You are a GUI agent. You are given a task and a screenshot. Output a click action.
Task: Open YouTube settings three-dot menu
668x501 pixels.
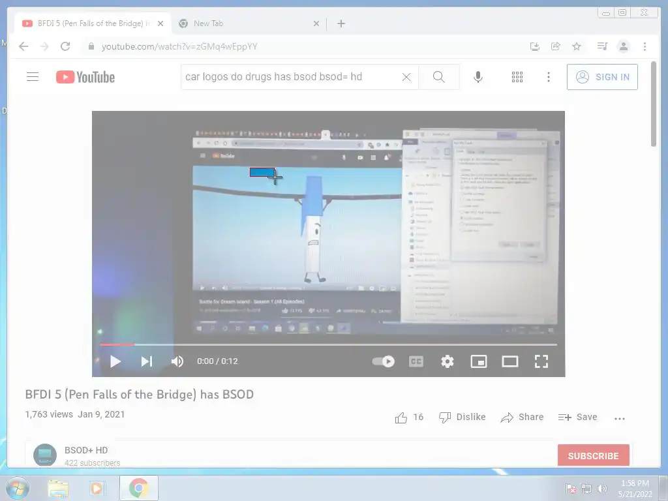[x=548, y=77]
